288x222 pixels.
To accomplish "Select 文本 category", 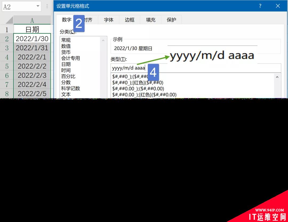I will [66, 94].
